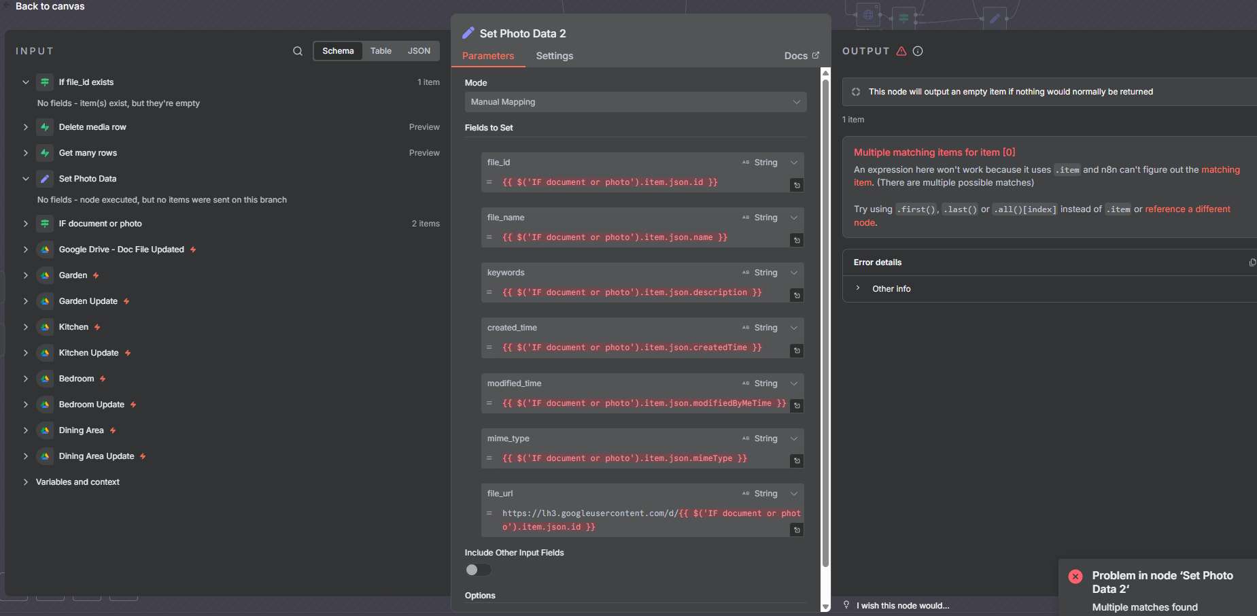Screen dimensions: 1257x616
Task: Dismiss the red error notification icon
Action: pos(1075,577)
